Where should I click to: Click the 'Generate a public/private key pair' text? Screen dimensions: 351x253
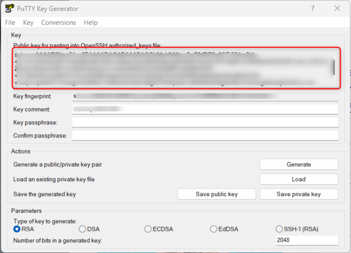tap(57, 164)
